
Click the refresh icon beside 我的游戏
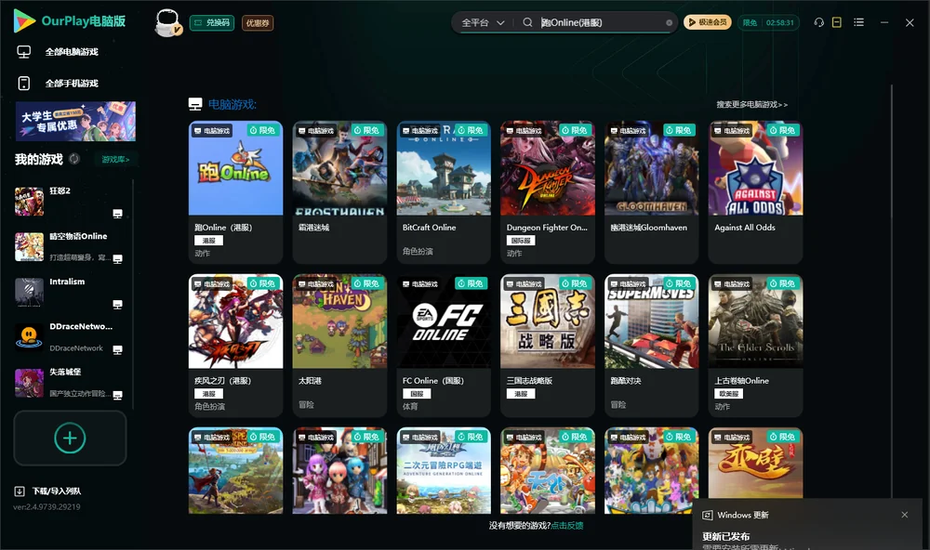(x=74, y=159)
